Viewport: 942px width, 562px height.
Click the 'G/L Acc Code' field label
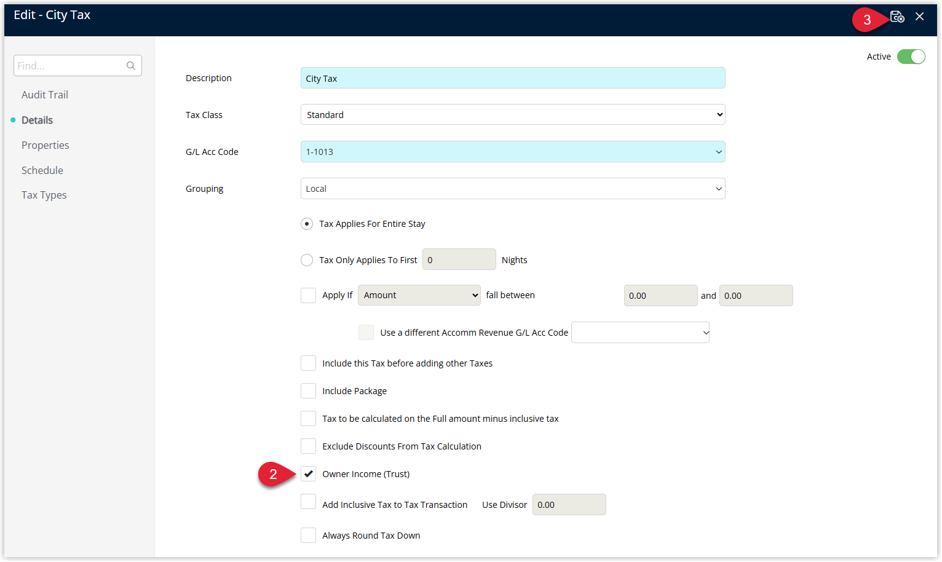click(x=212, y=152)
